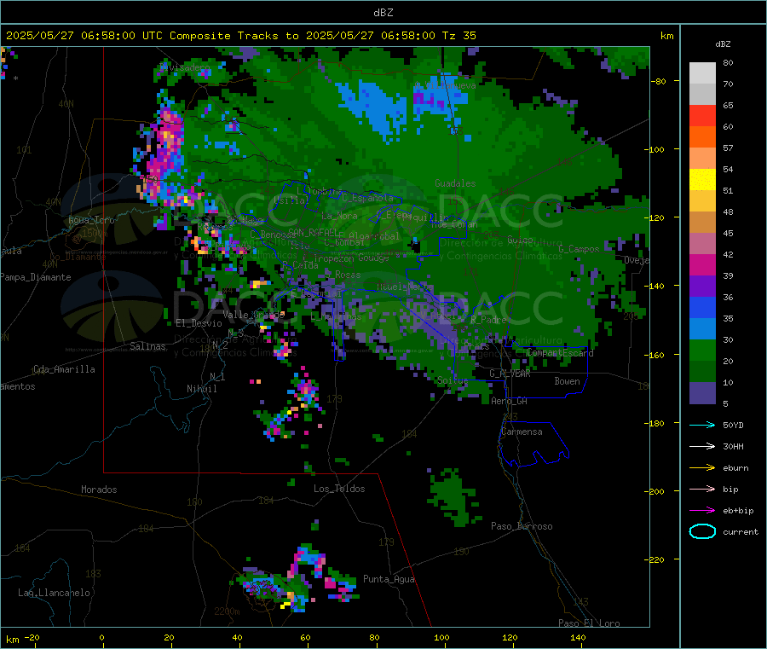Click the dBZ label above the color scale
767x649 pixels.
pyautogui.click(x=723, y=44)
